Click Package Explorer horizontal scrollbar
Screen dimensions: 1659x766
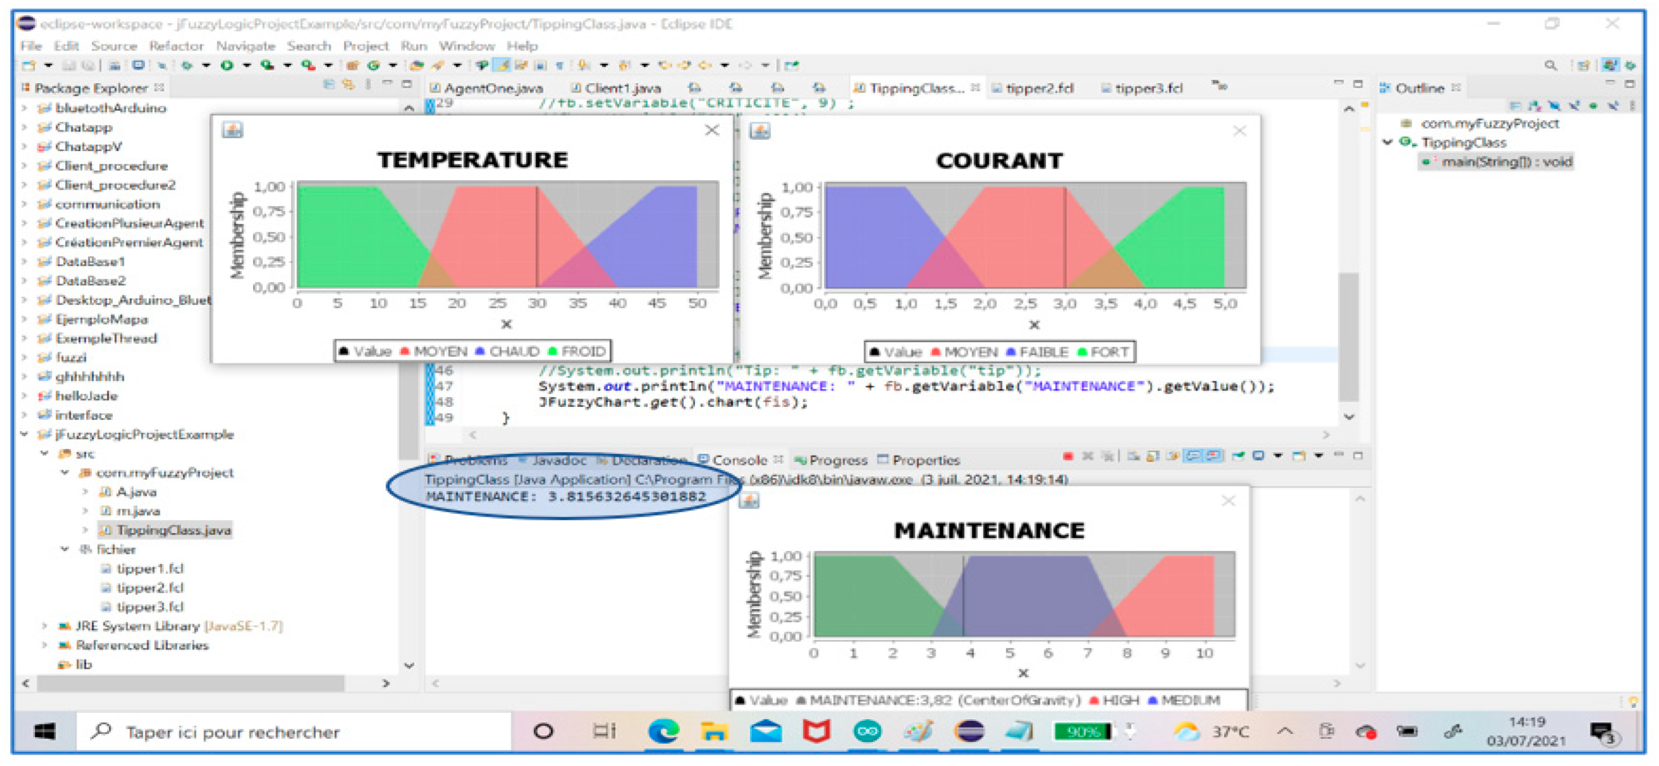(x=190, y=683)
